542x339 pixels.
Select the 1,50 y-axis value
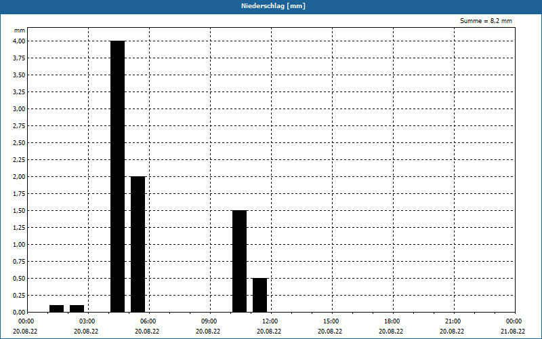pyautogui.click(x=19, y=211)
